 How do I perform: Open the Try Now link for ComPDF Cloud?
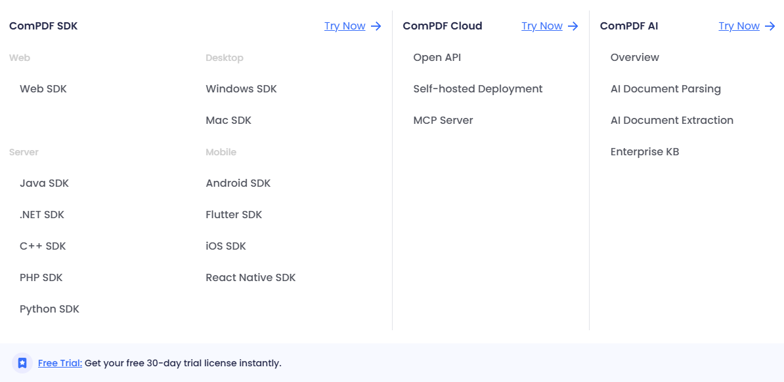pyautogui.click(x=542, y=26)
